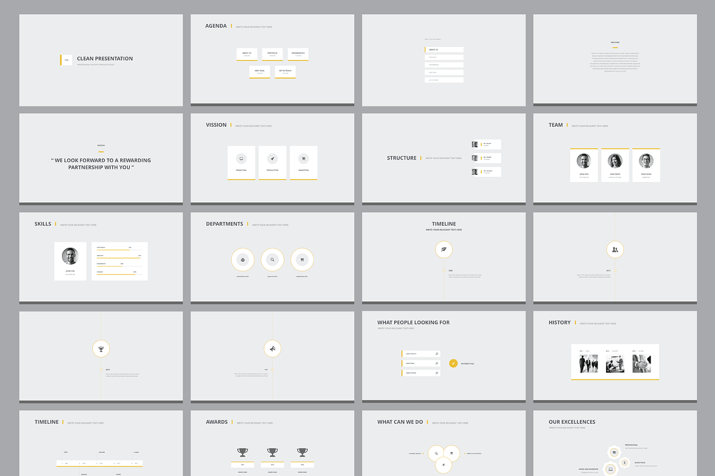
Task: Click the middle search field's magnifier
Action: click(437, 363)
